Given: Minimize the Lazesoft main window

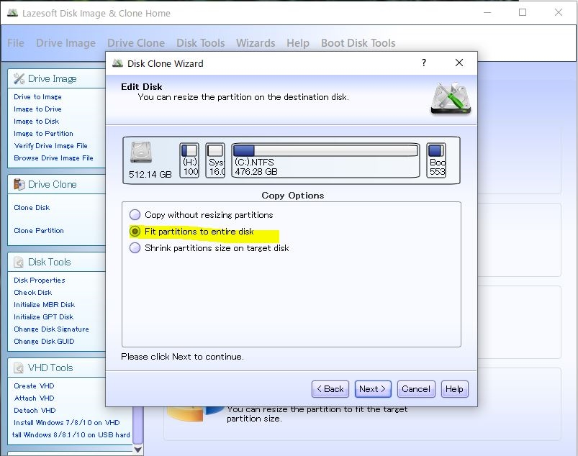Looking at the screenshot, I should click(487, 12).
